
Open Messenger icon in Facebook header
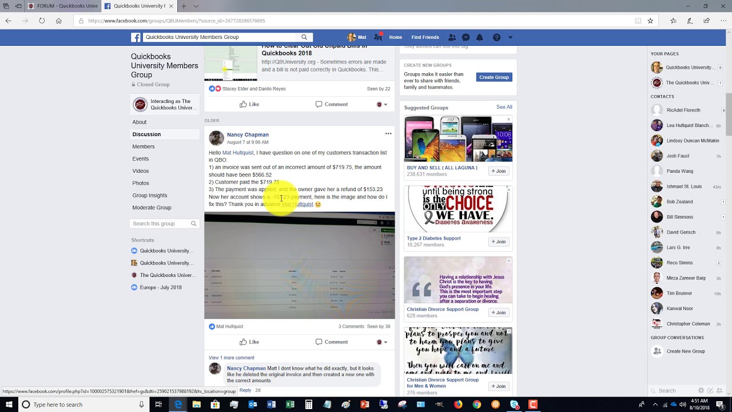point(466,37)
